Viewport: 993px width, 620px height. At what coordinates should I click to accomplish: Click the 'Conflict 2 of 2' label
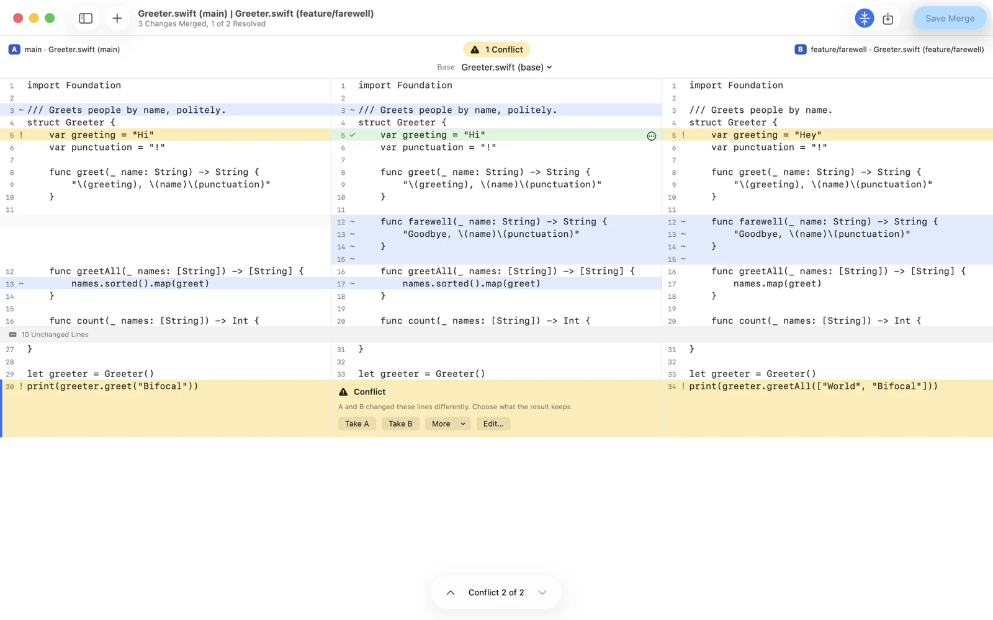496,593
